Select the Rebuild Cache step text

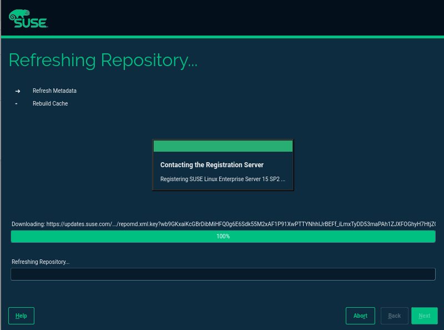51,103
